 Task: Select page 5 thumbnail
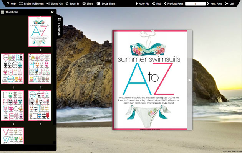click(40, 105)
